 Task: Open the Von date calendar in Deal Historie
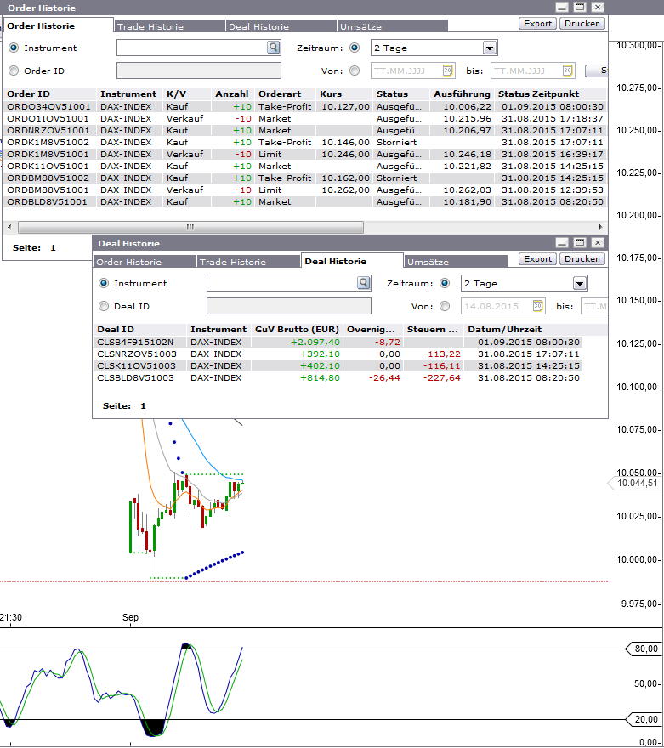point(537,306)
